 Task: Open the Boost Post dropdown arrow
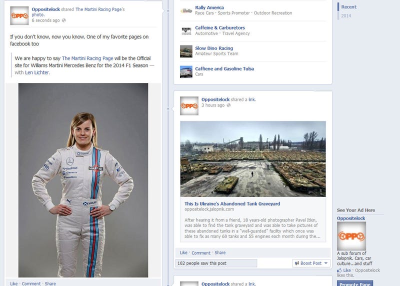pos(326,263)
